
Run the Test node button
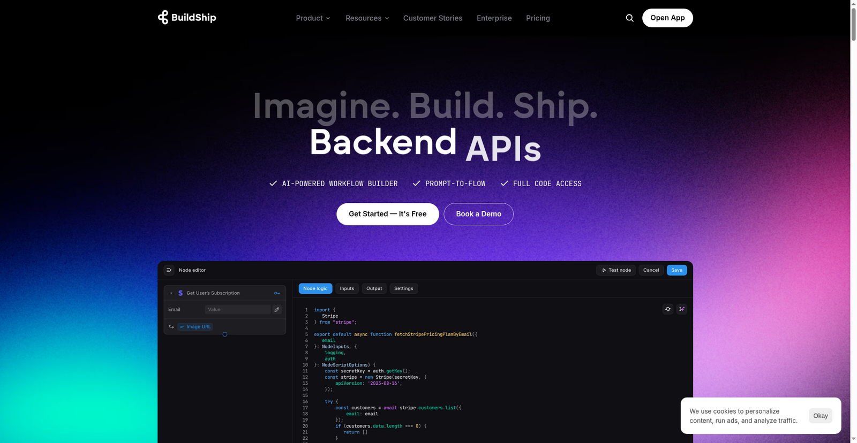616,270
